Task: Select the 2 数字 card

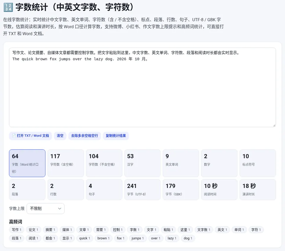Action: pos(219,163)
